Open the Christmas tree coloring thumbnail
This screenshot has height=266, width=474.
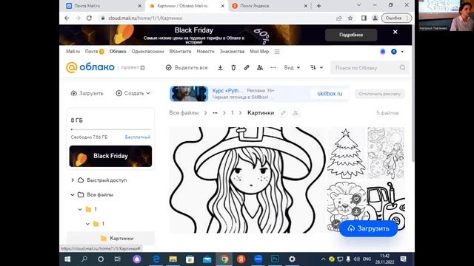coord(346,153)
